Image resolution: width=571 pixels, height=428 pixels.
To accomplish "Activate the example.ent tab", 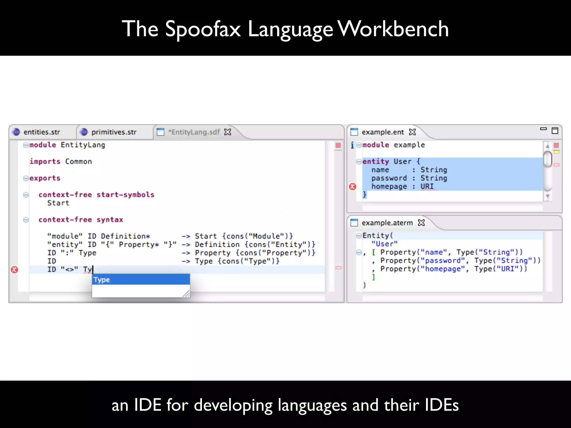I will coord(383,132).
